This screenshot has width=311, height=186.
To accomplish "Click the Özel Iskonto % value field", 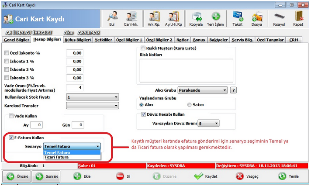I will (75, 53).
